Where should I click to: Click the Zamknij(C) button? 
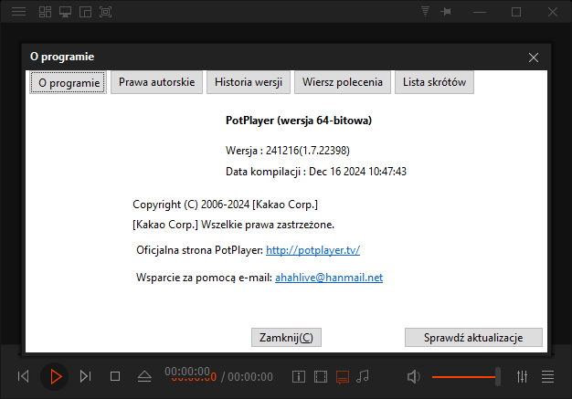point(286,338)
